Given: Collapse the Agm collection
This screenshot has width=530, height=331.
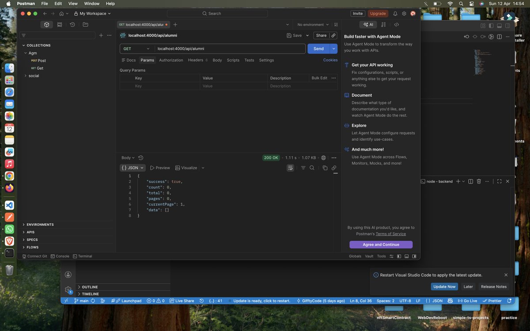Looking at the screenshot, I should [26, 53].
